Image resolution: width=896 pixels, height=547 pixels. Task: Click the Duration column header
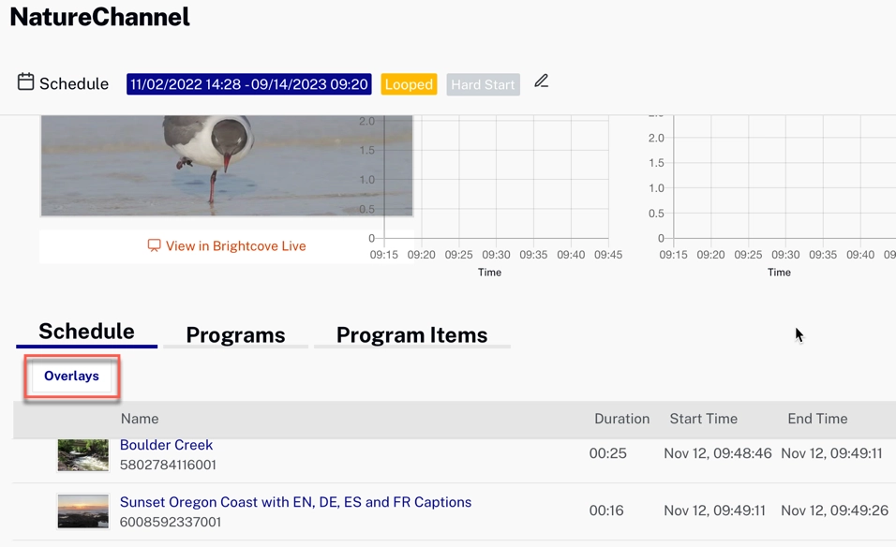[621, 419]
